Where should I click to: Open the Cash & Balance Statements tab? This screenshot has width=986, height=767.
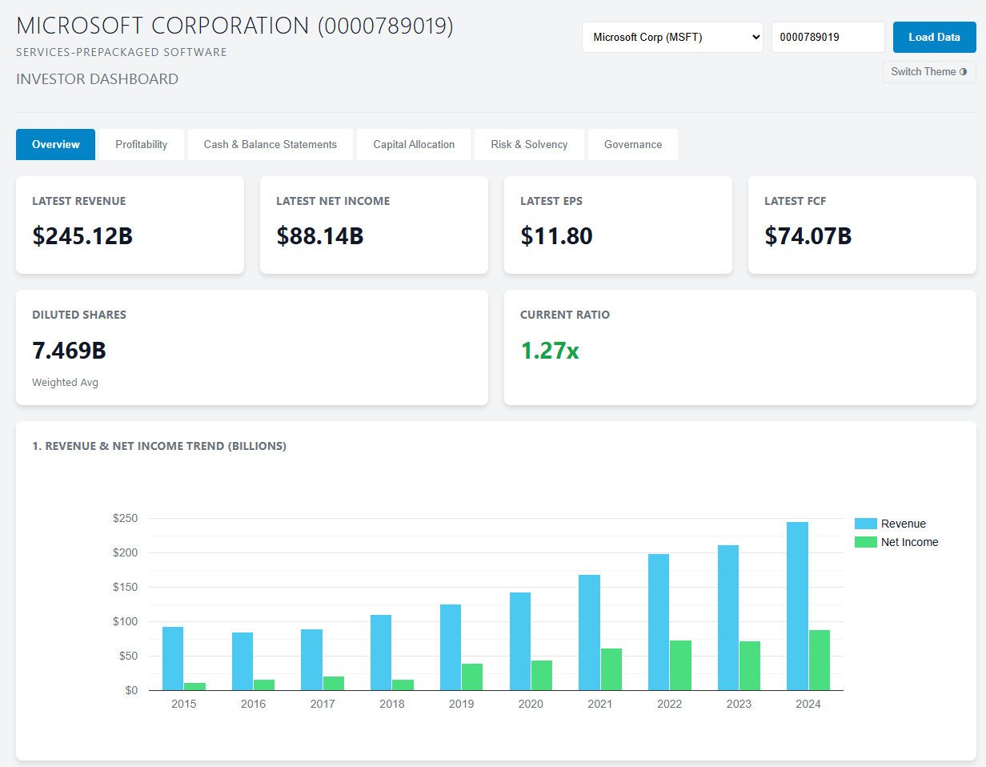pos(270,144)
